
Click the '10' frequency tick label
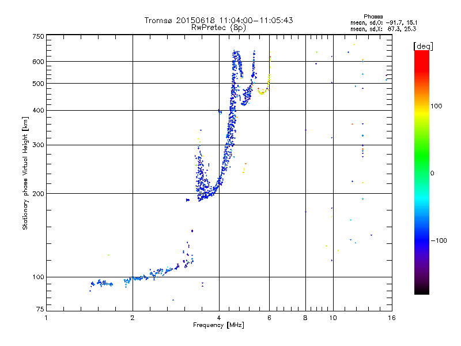point(333,318)
